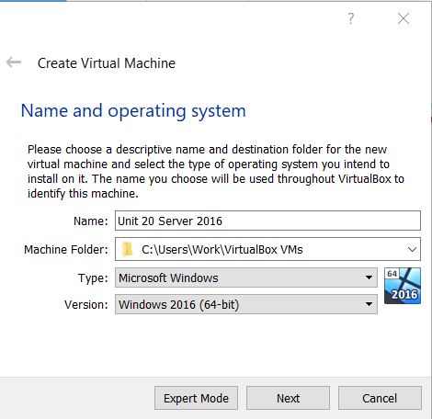Click the question mark help icon
Image resolution: width=432 pixels, height=419 pixels.
(351, 18)
